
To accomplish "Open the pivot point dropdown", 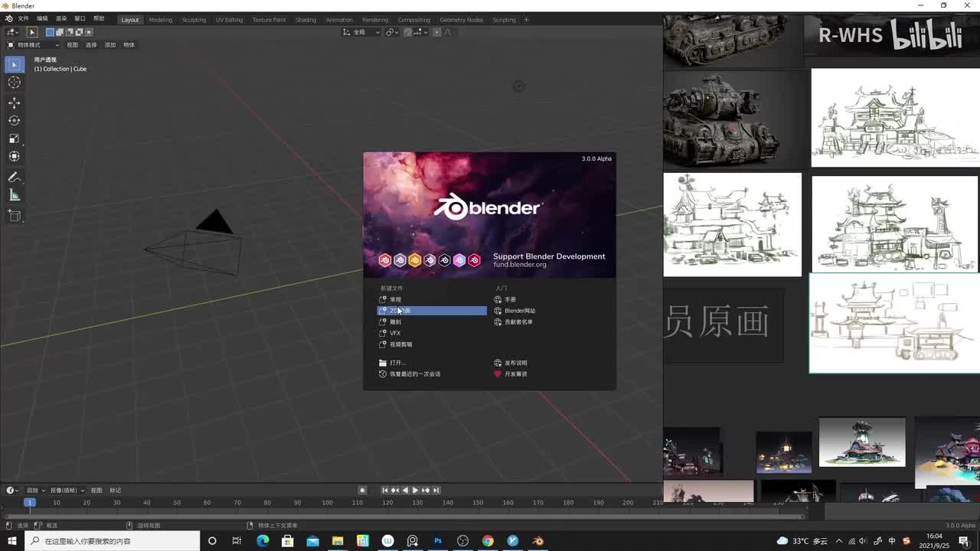I will (x=392, y=32).
